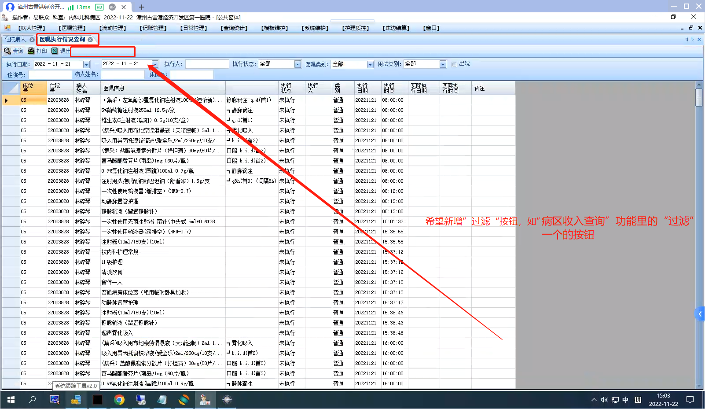705x409 pixels.
Task: Open the SQL tool on the taskbar
Action: pyautogui.click(x=76, y=400)
